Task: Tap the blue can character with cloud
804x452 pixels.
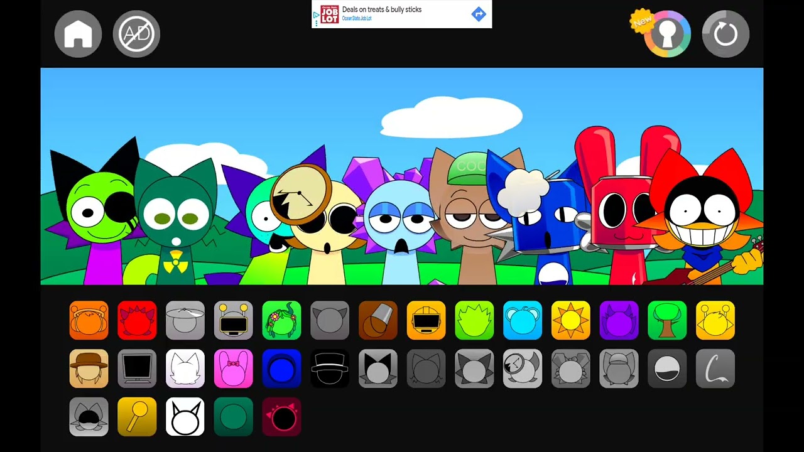Action: pos(543,220)
